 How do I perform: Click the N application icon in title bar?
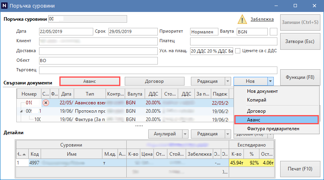point(4,6)
